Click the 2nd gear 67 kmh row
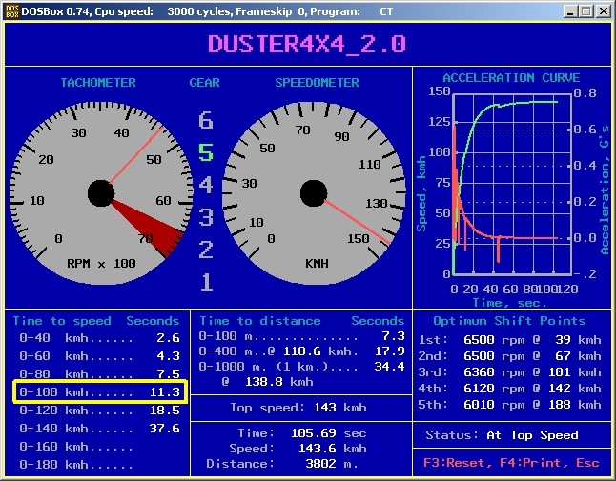This screenshot has height=481, width=616. coord(509,356)
